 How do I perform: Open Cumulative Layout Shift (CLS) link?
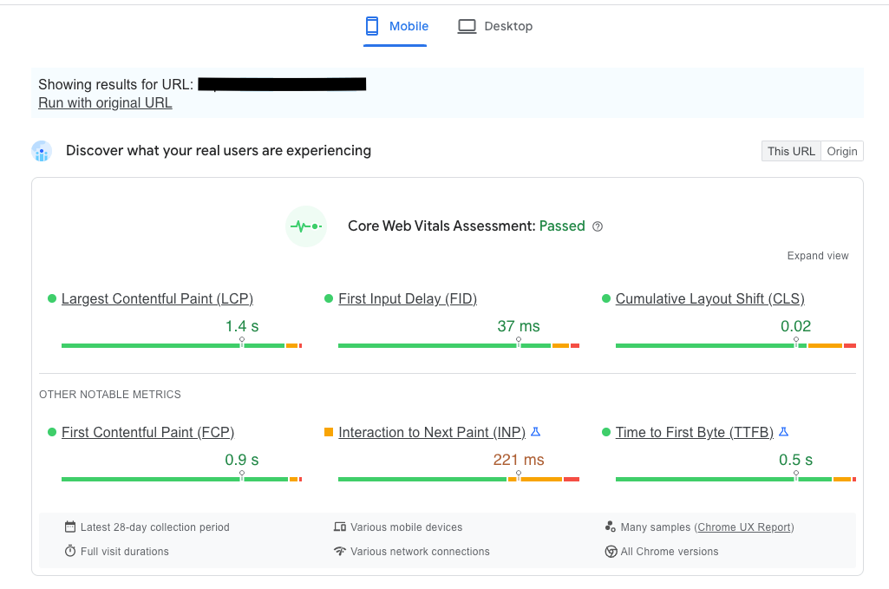click(709, 298)
